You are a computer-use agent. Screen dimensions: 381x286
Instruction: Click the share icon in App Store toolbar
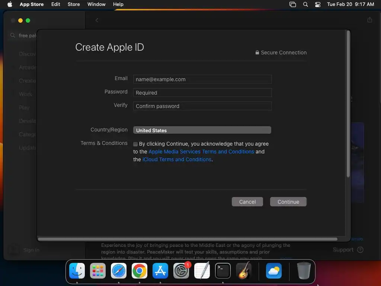click(x=369, y=20)
